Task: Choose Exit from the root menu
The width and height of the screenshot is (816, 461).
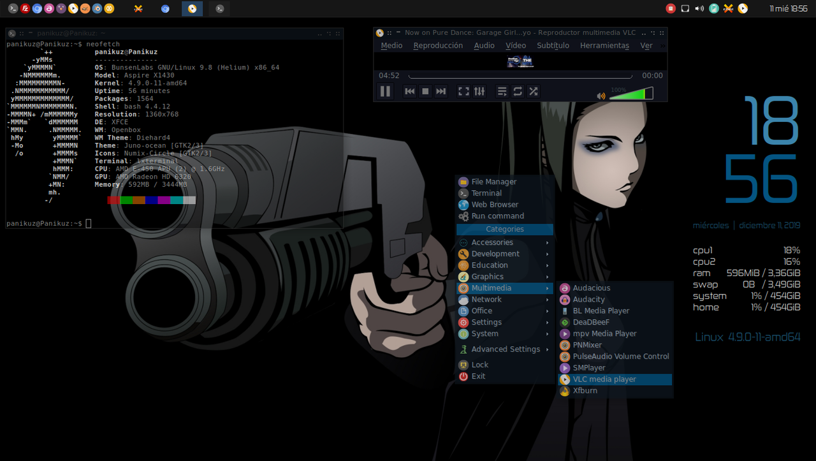Action: click(x=505, y=376)
